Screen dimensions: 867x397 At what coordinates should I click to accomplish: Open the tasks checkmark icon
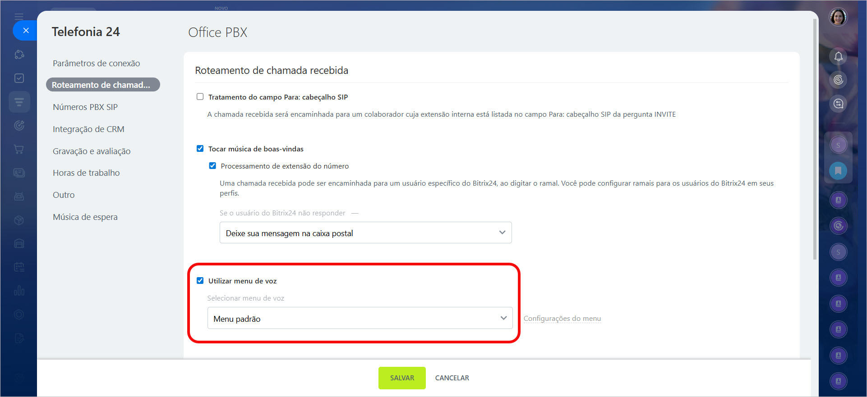(19, 78)
